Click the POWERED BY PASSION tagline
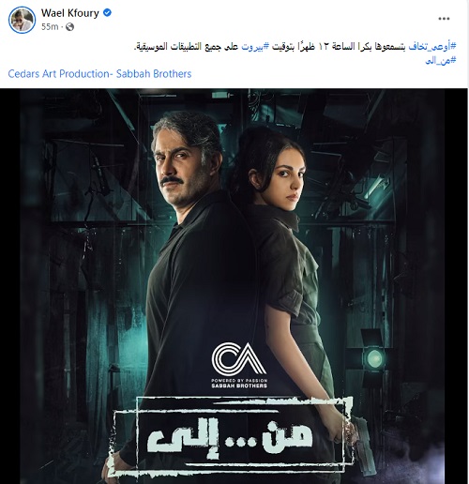Image resolution: width=469 pixels, height=484 pixels. [239, 381]
